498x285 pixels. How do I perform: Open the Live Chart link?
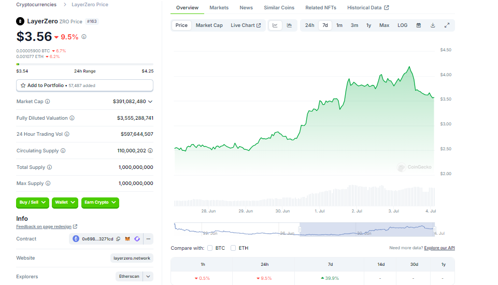pyautogui.click(x=246, y=25)
